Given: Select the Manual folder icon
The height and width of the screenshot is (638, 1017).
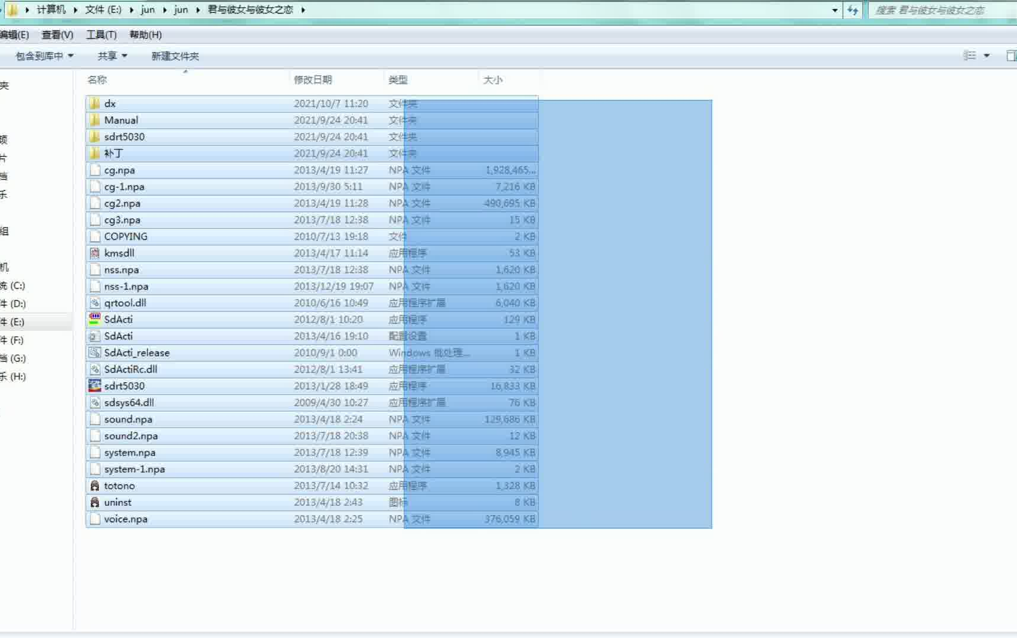Looking at the screenshot, I should click(x=94, y=120).
